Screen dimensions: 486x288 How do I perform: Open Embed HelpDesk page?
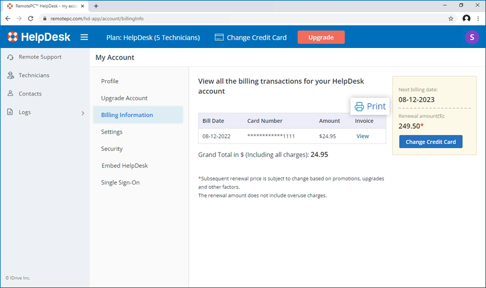pos(125,166)
